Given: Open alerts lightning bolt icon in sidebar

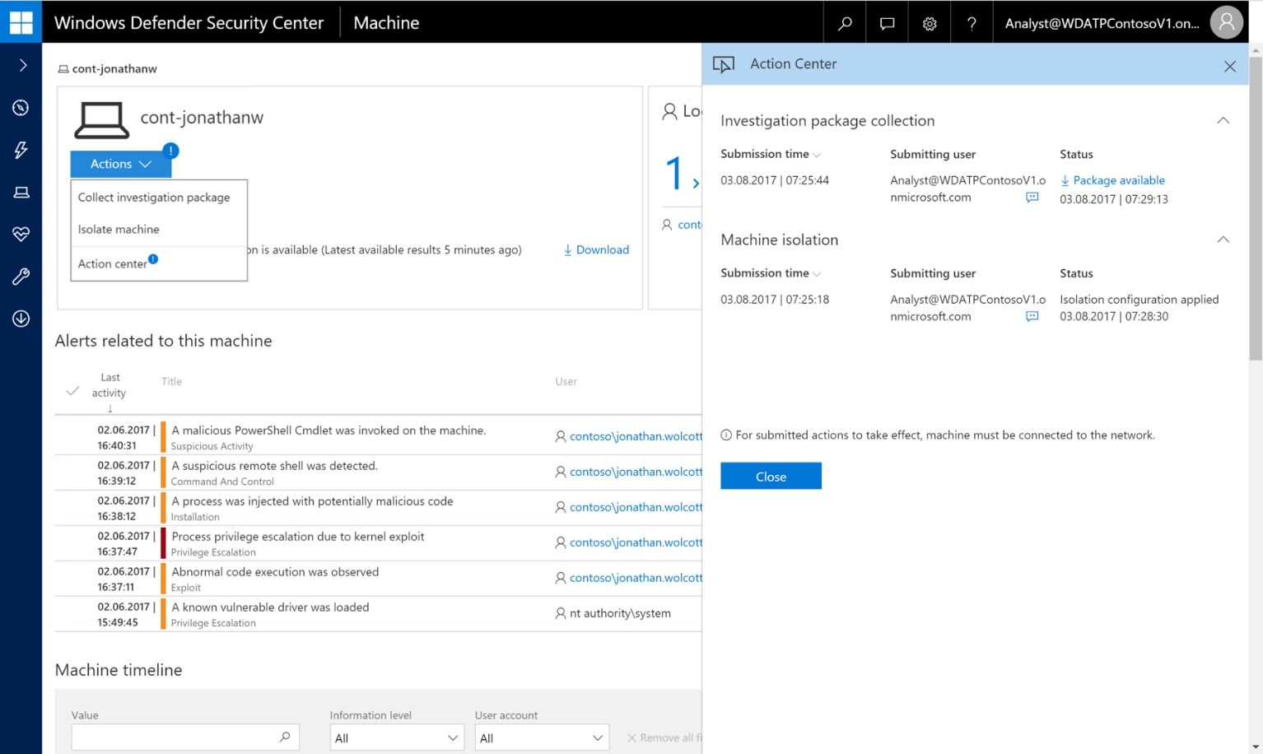Looking at the screenshot, I should click(21, 150).
